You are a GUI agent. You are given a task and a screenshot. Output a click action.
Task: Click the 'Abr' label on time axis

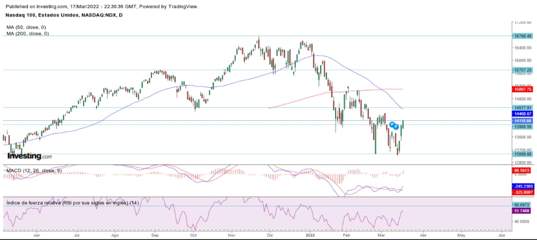pos(423,236)
